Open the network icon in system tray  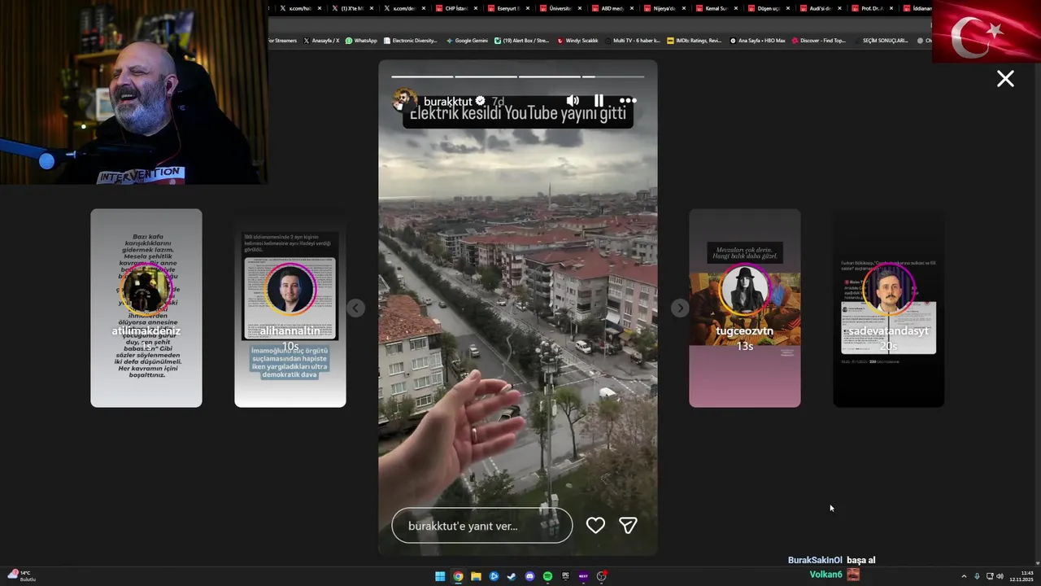coord(989,576)
